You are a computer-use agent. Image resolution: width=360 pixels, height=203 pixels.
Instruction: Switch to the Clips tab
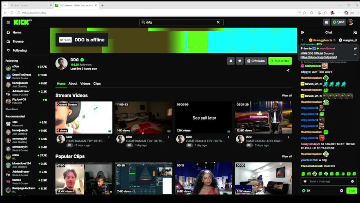coord(97,83)
